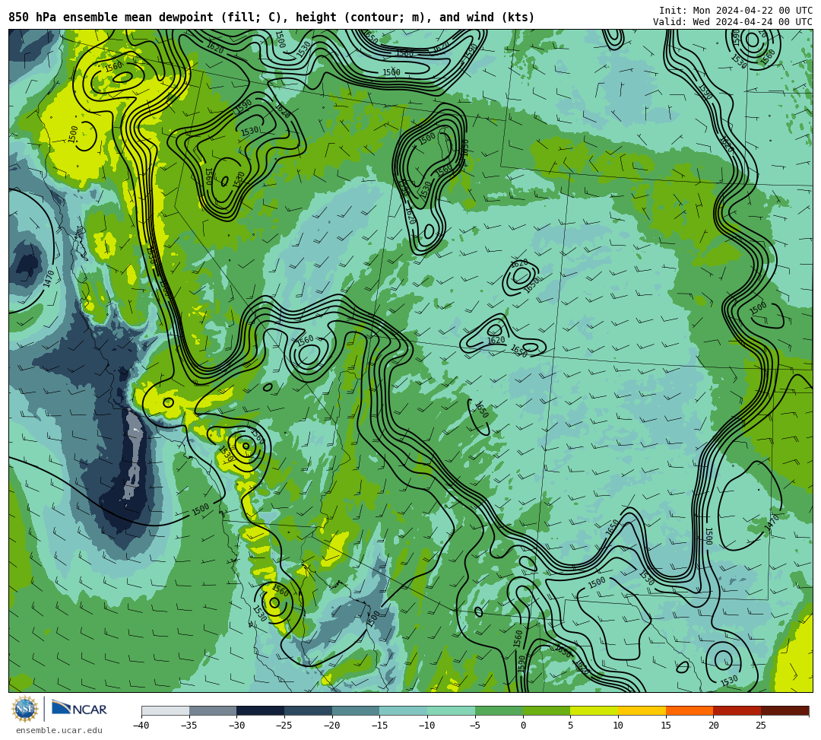Viewport: 821px width, 740px height.
Task: Click the 15 colorbar tick label
Action: pos(665,726)
